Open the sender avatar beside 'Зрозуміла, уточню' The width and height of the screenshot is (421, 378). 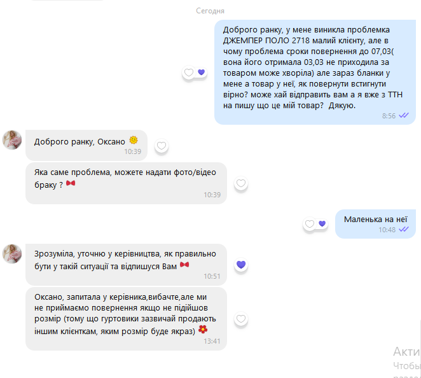point(12,254)
